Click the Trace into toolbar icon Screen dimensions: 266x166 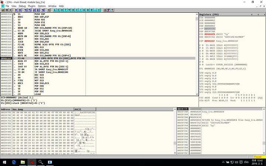tap(34, 10)
